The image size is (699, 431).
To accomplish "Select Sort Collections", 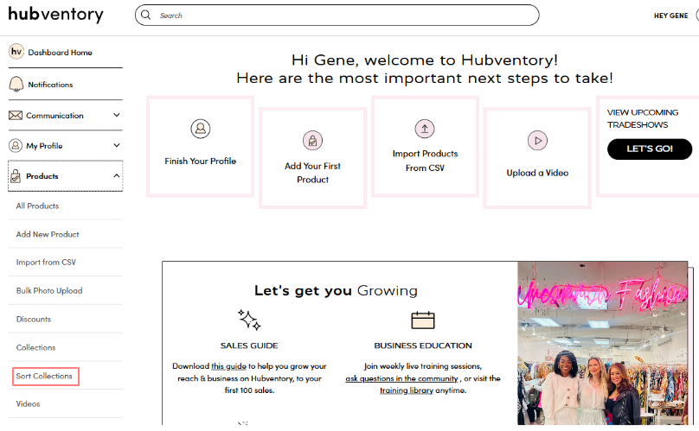I will click(x=44, y=376).
